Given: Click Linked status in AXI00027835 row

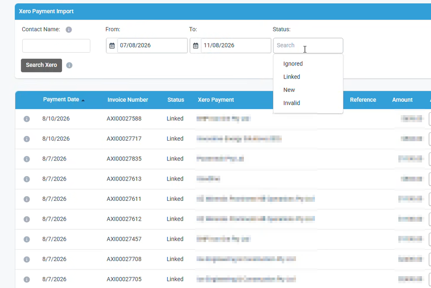Looking at the screenshot, I should [x=175, y=159].
